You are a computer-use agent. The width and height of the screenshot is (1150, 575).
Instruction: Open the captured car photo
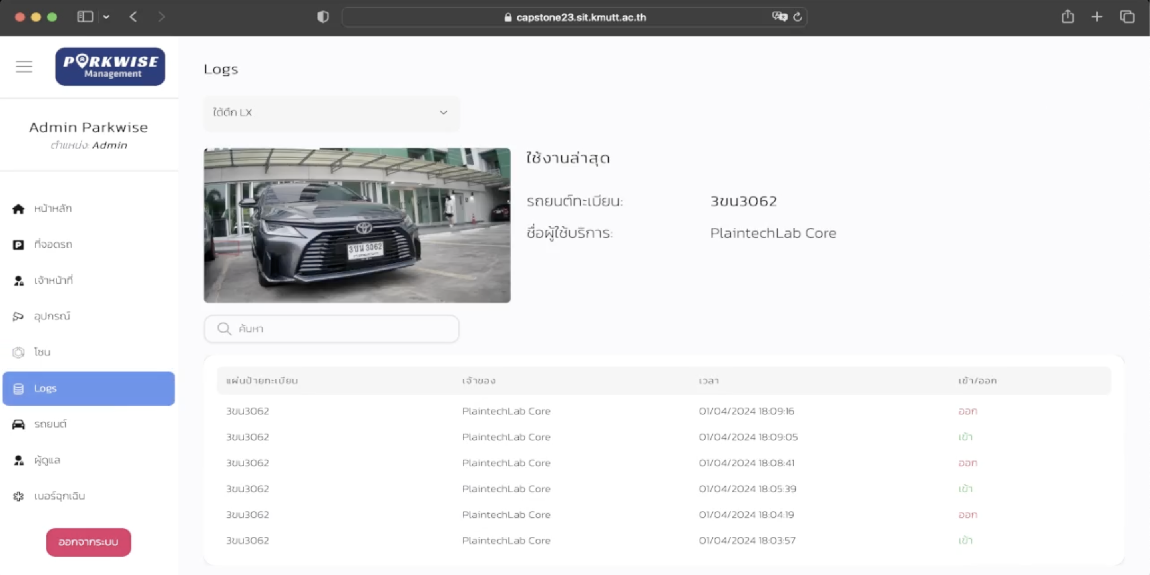tap(357, 225)
